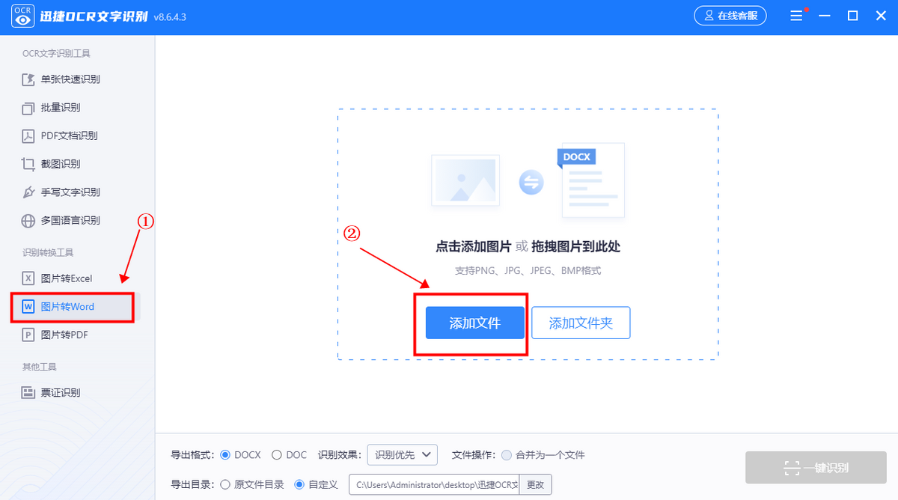898x500 pixels.
Task: Click the 更改 directory button
Action: [535, 484]
